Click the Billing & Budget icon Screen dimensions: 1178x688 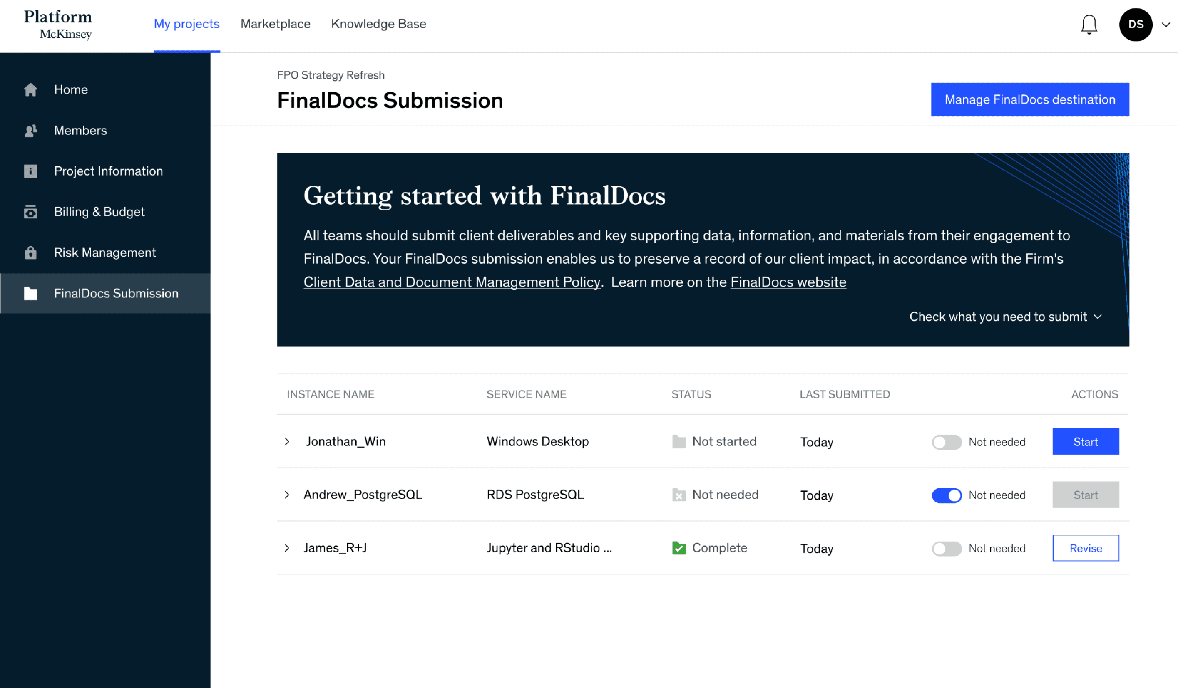[x=31, y=212]
